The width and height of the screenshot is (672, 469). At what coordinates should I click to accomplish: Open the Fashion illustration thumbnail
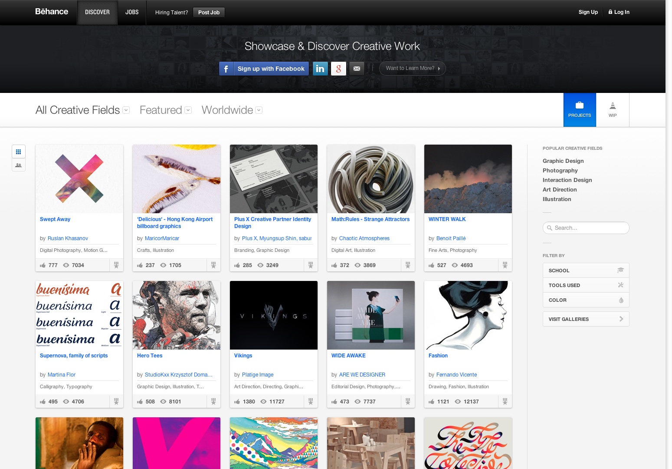(468, 315)
